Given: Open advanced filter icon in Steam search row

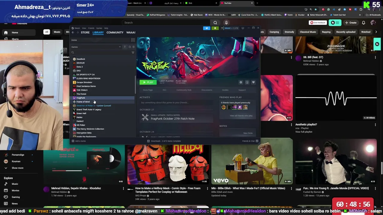Looking at the screenshot, I should click(133, 53).
